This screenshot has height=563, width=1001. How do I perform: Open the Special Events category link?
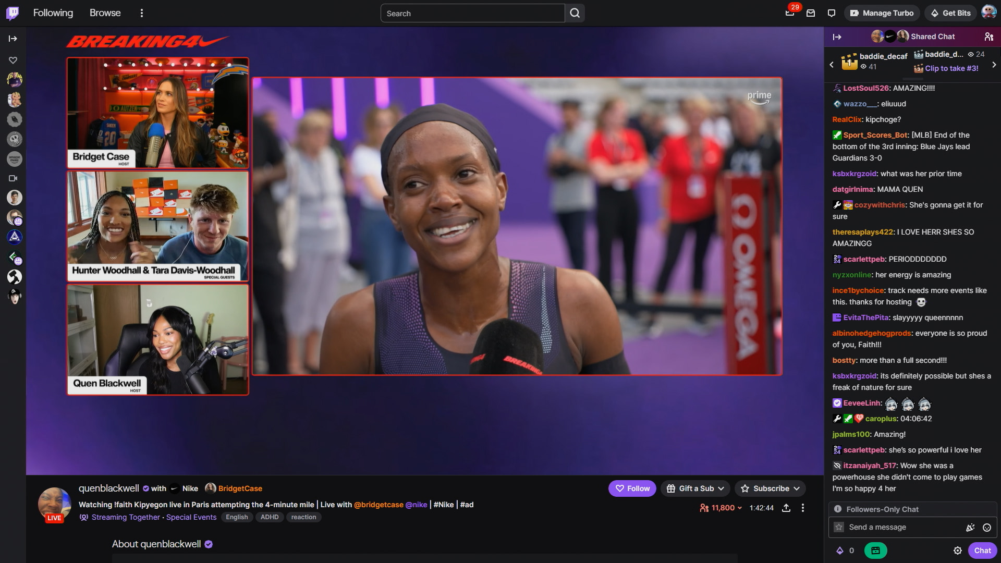(x=191, y=517)
